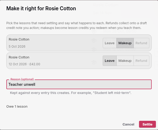Click Rosie Cotton name in the first lesson row

19,39
